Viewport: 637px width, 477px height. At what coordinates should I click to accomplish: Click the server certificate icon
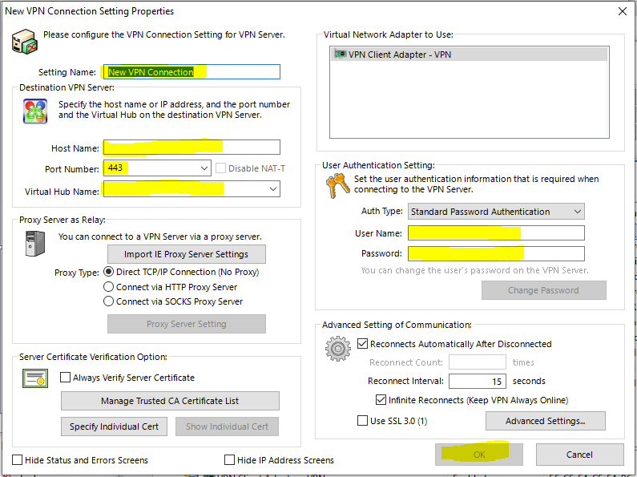point(35,378)
